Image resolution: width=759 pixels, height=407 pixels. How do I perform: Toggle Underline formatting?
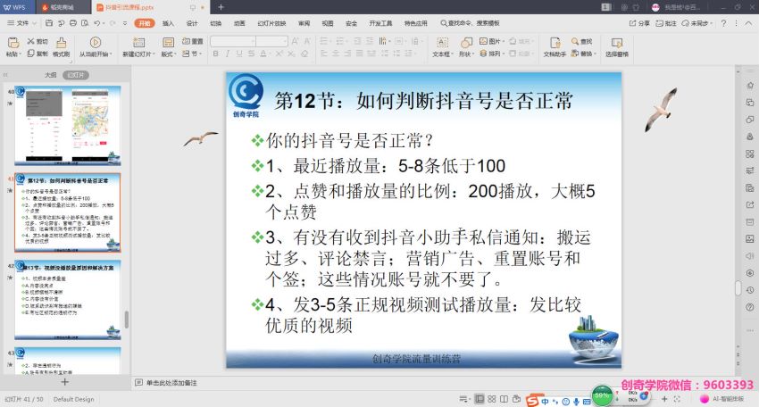click(239, 54)
